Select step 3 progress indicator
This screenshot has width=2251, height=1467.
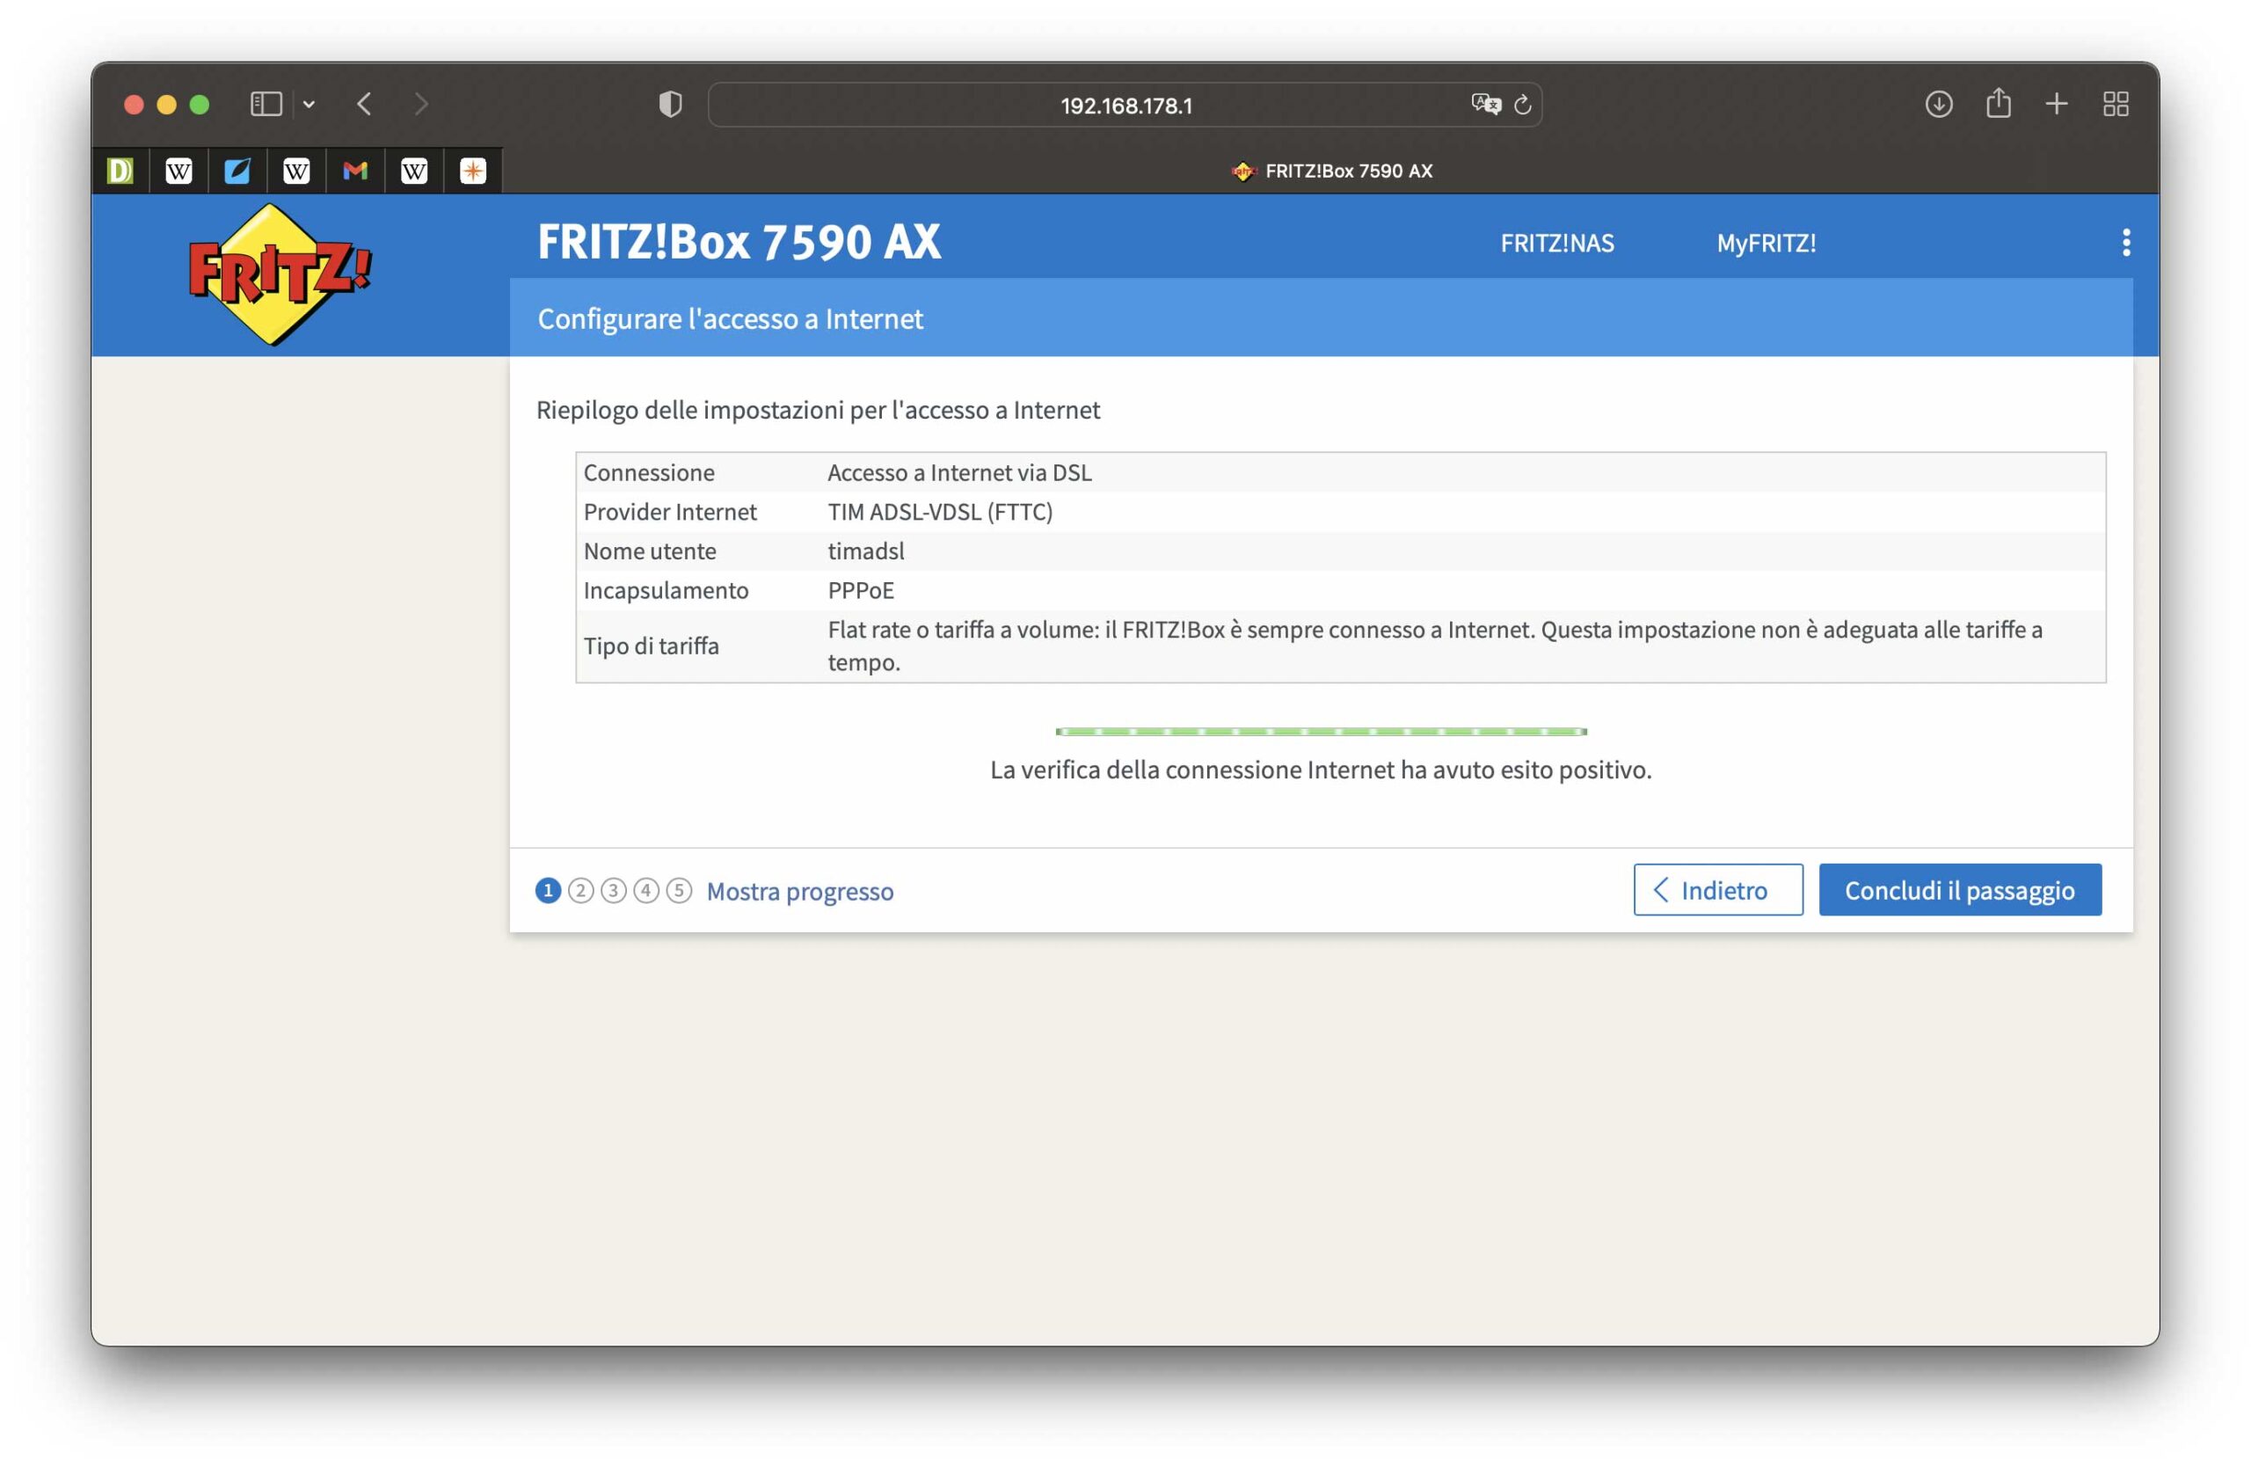[x=613, y=891]
